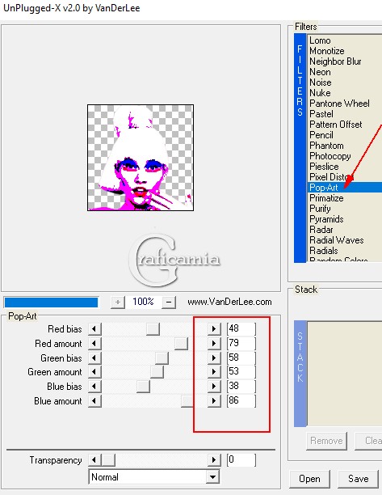Click the Open button
The image size is (382, 495).
(x=309, y=479)
